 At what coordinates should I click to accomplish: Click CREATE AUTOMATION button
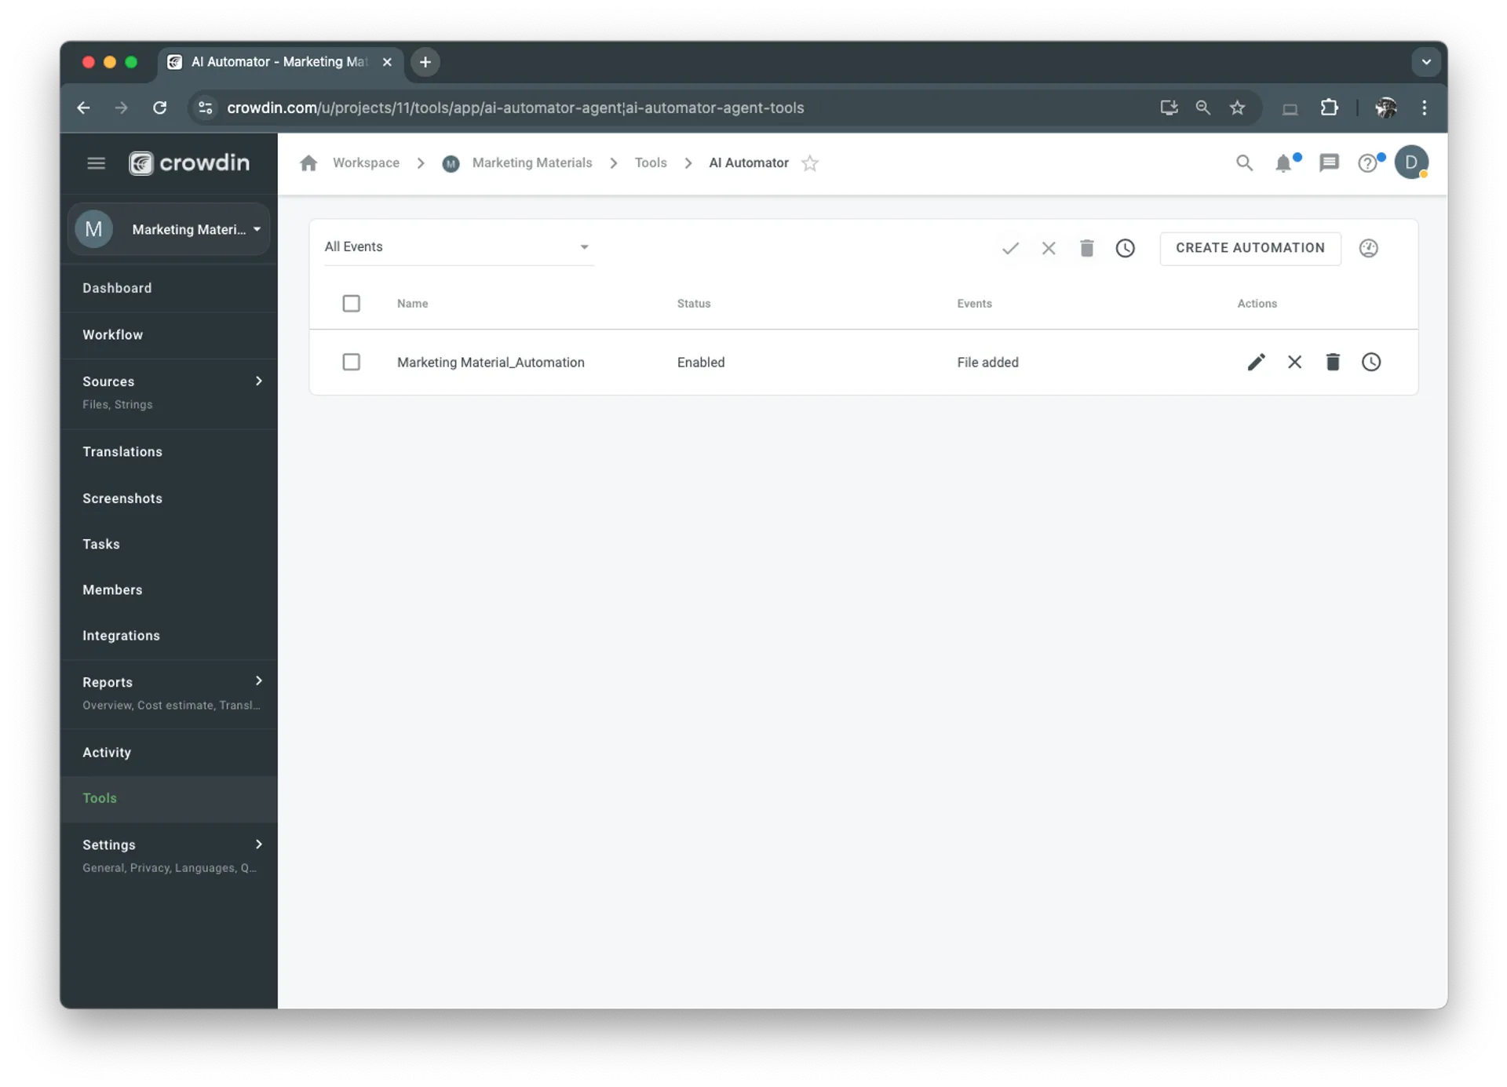coord(1250,247)
